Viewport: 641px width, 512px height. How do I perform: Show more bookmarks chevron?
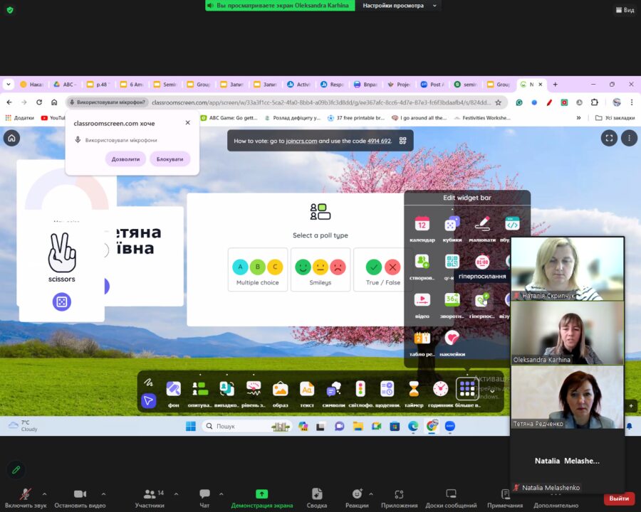tap(578, 117)
